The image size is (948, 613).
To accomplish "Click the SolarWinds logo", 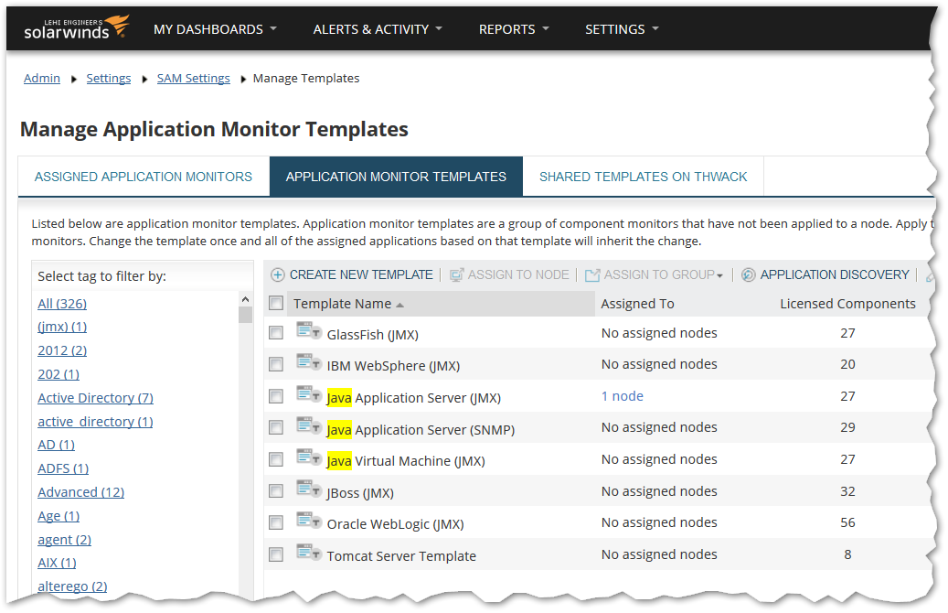I will (x=76, y=27).
